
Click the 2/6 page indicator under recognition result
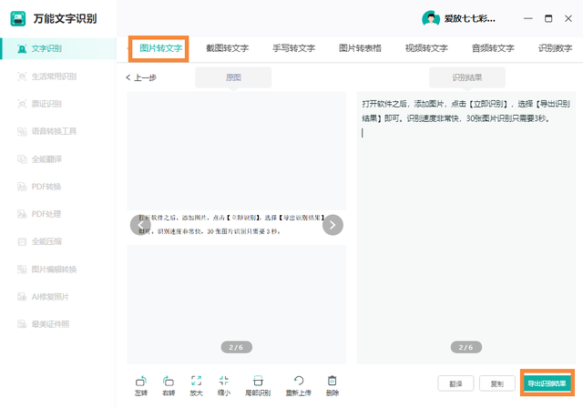point(466,347)
